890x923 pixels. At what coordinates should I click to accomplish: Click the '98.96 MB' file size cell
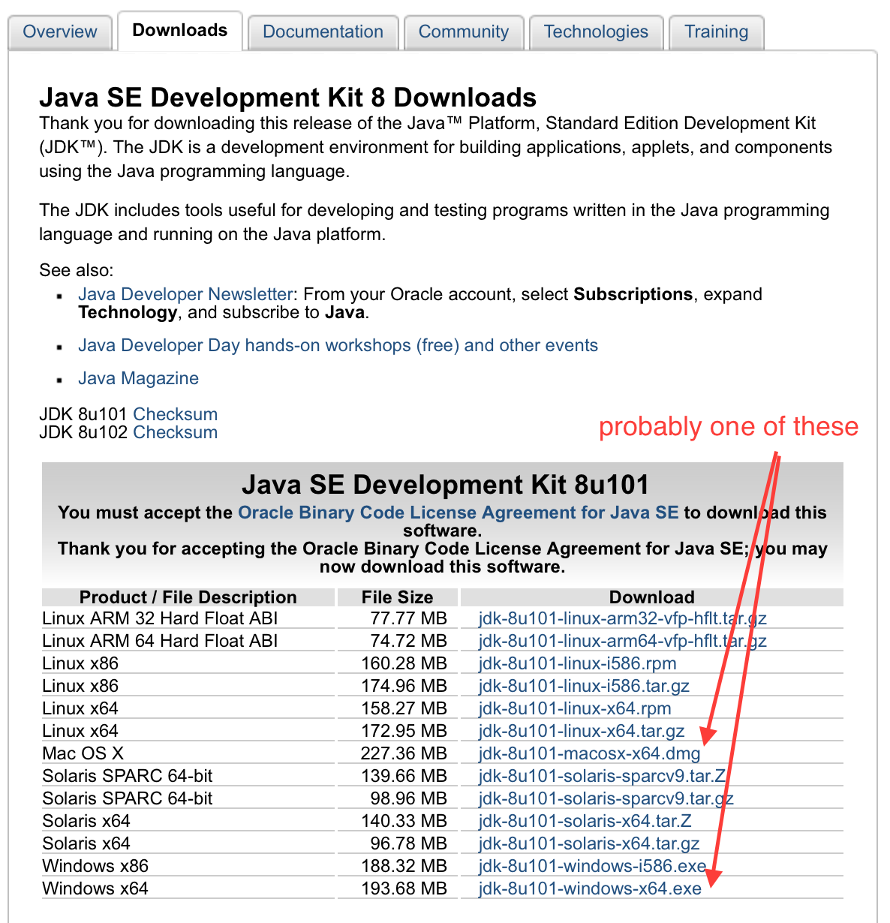397,798
